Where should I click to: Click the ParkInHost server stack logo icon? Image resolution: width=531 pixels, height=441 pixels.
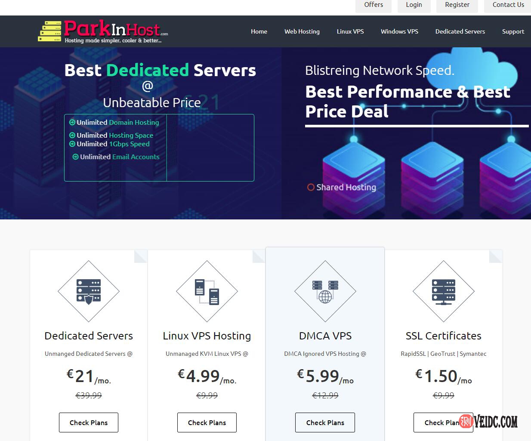click(x=51, y=31)
